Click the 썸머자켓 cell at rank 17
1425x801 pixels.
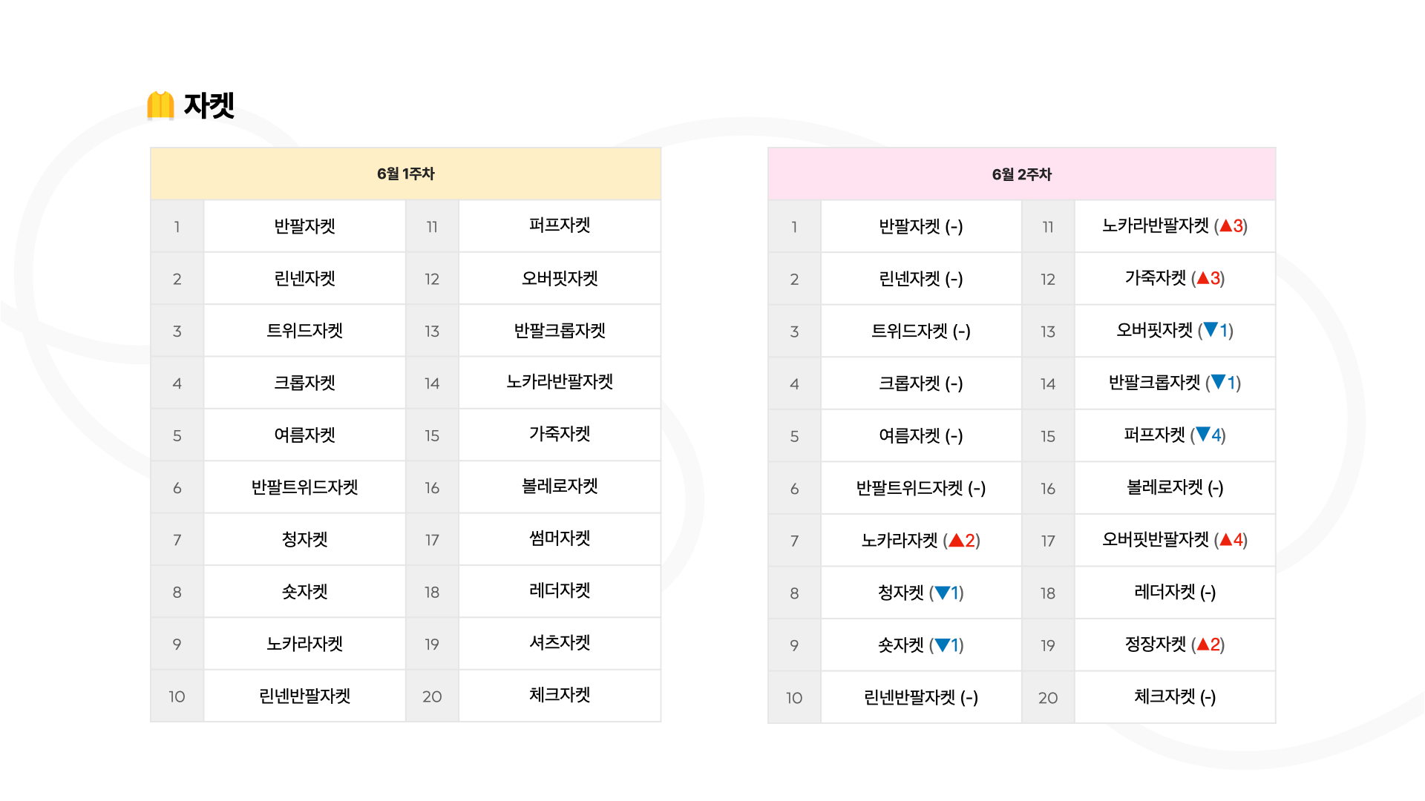[x=560, y=539]
